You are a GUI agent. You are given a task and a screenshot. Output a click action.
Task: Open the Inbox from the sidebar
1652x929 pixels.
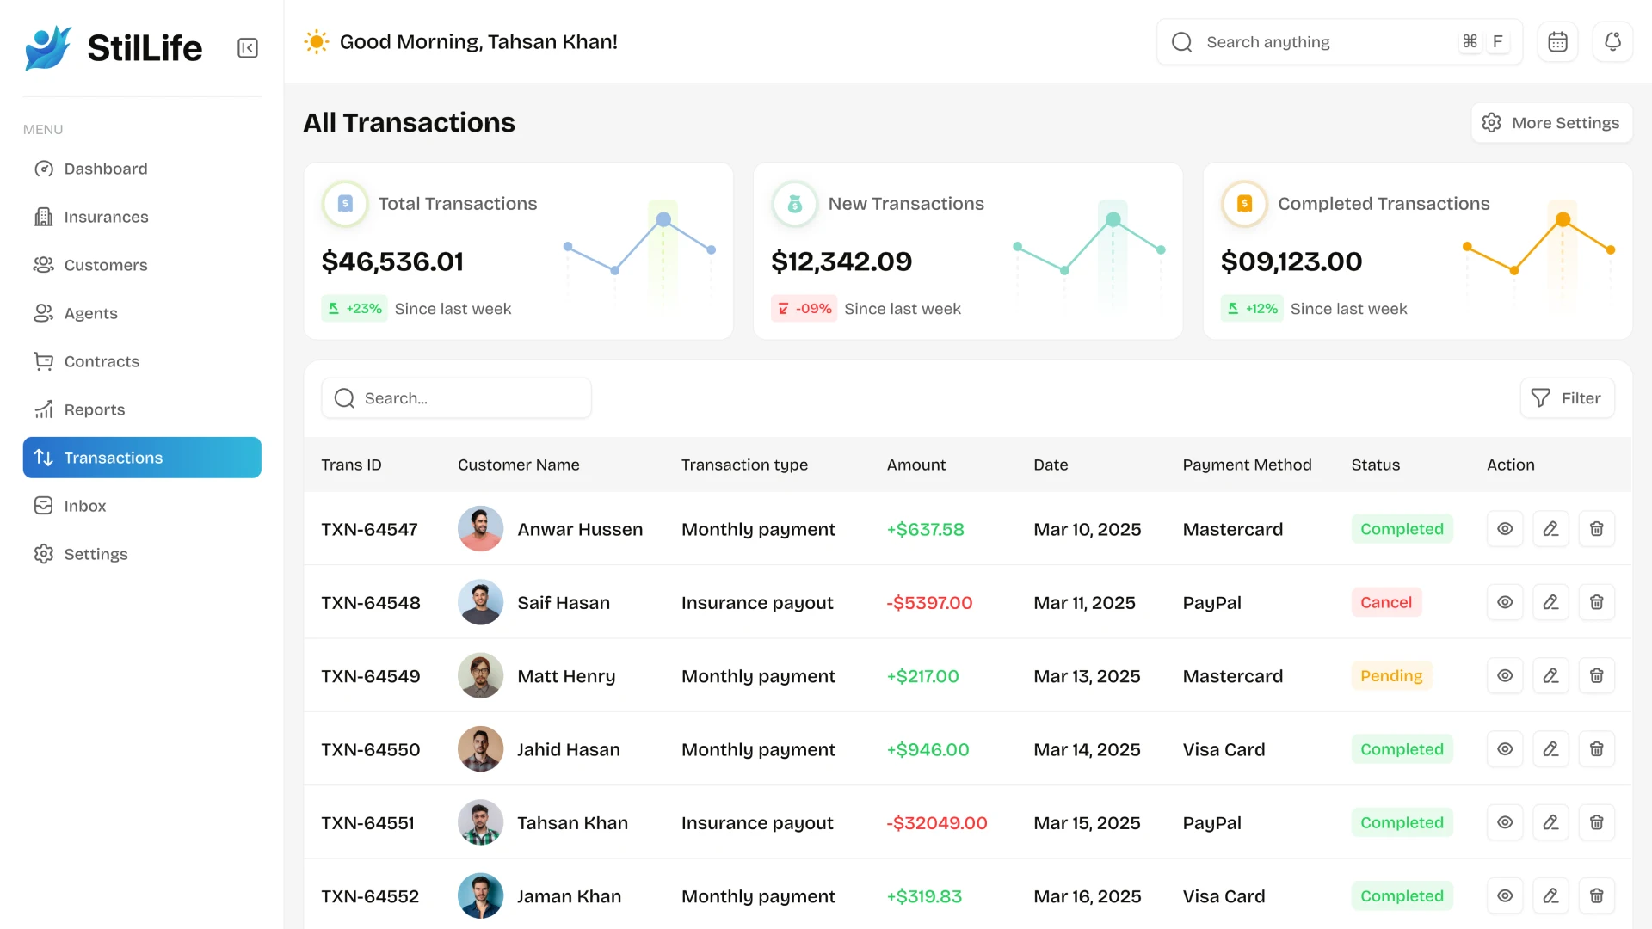tap(84, 506)
